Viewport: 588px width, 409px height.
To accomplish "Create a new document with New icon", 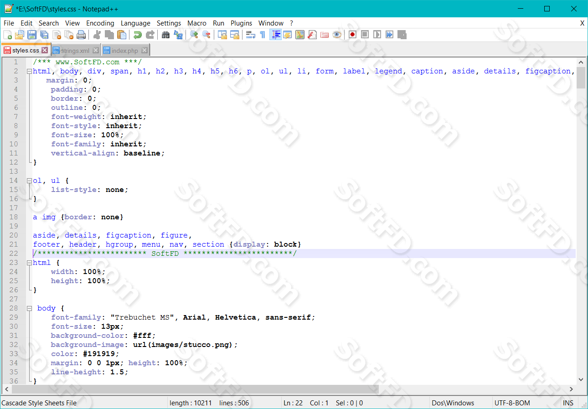I will (7, 35).
